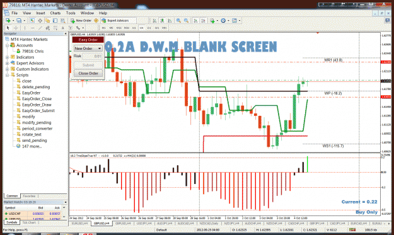The image size is (394, 235).
Task: Switch chart timeframe to H1
Action: pos(134,28)
